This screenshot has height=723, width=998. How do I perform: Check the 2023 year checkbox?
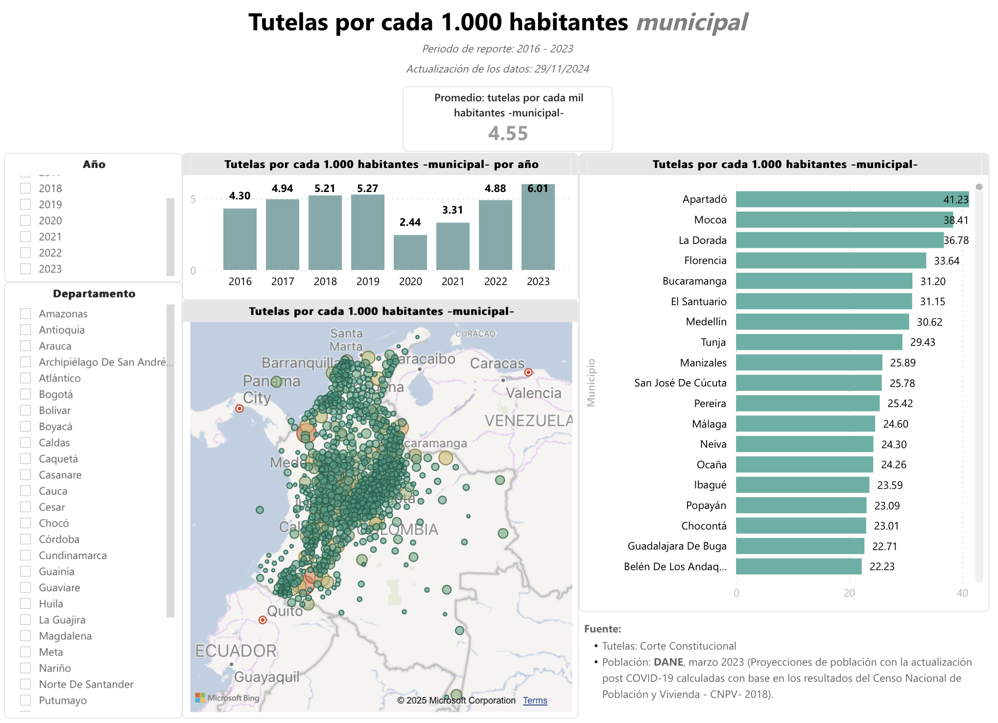coord(25,269)
